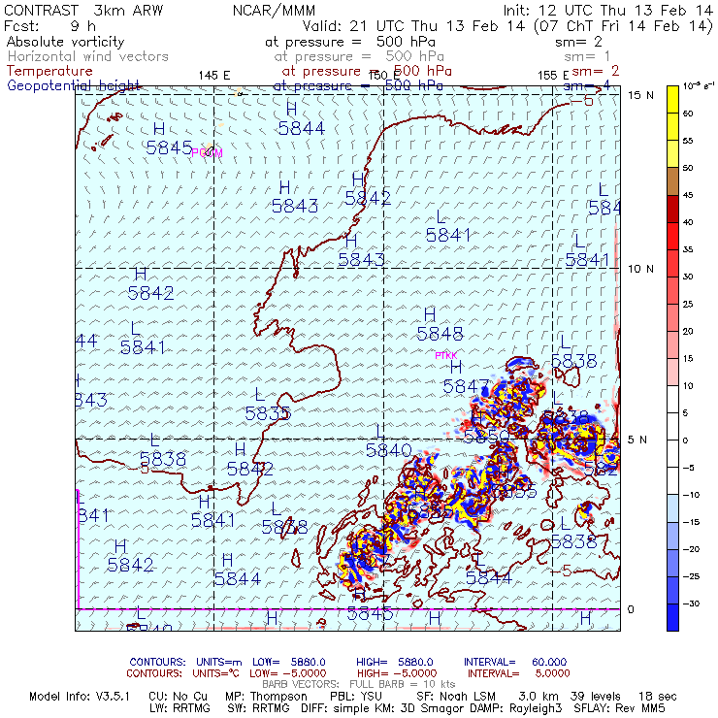The width and height of the screenshot is (718, 718).
Task: Click the L 5835 height minimum label
Action: click(268, 405)
